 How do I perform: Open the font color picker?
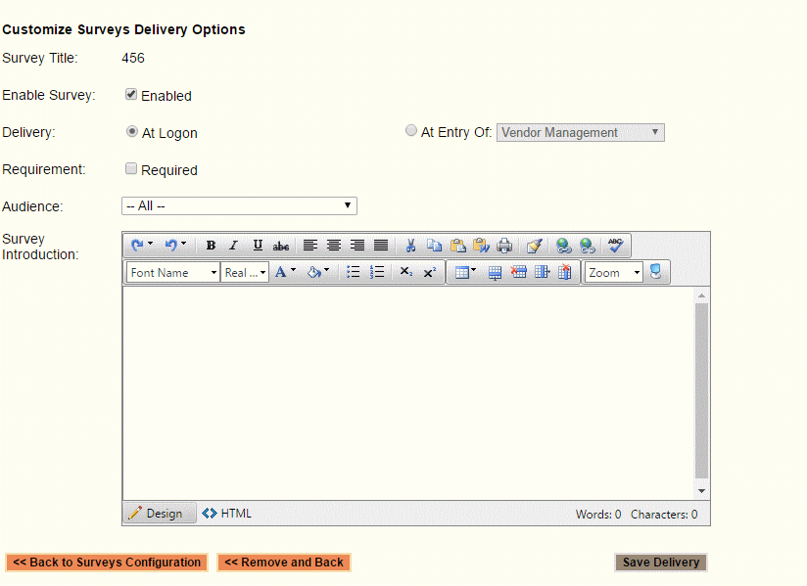click(x=285, y=273)
